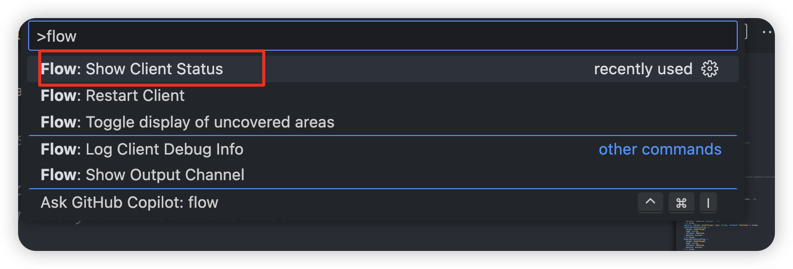The height and width of the screenshot is (269, 793).
Task: Run Flow: Show Client Status command
Action: tap(132, 69)
